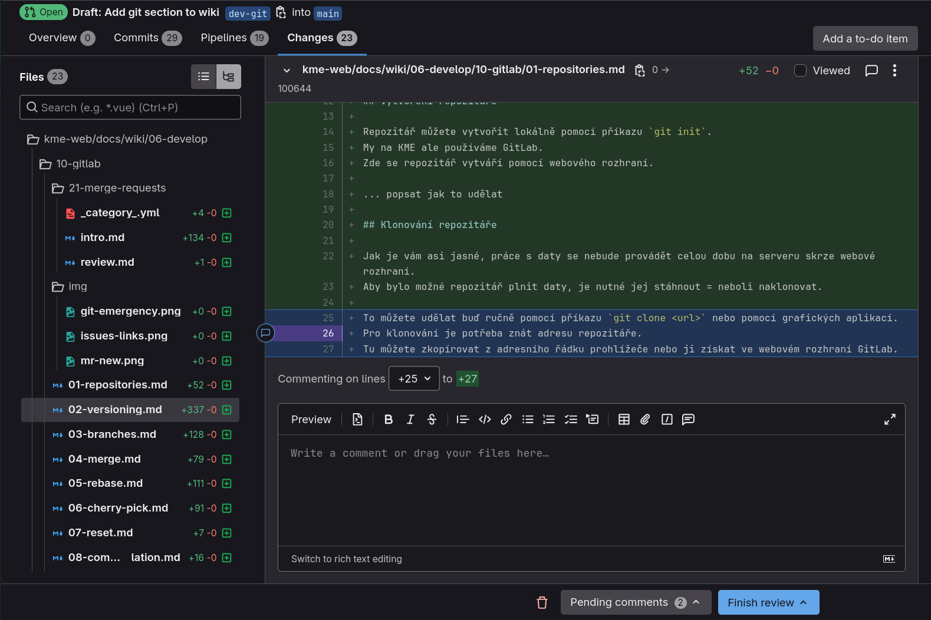Image resolution: width=931 pixels, height=620 pixels.
Task: Switch file browser to list view
Action: [203, 77]
